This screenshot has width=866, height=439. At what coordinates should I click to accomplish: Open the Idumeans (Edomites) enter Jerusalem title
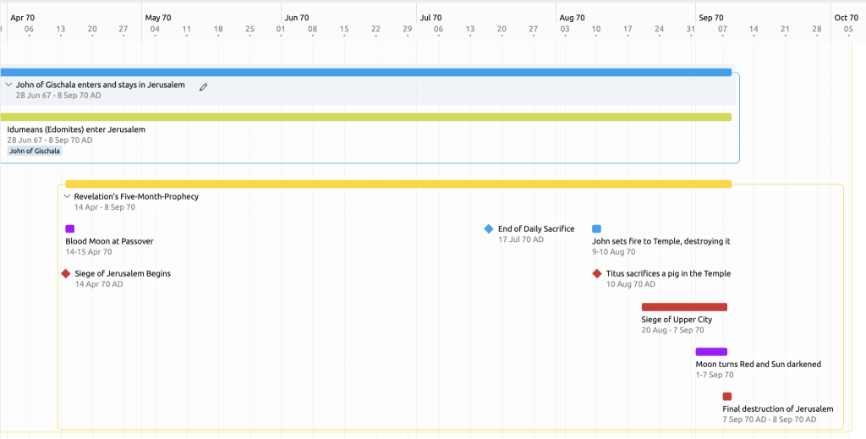click(76, 129)
